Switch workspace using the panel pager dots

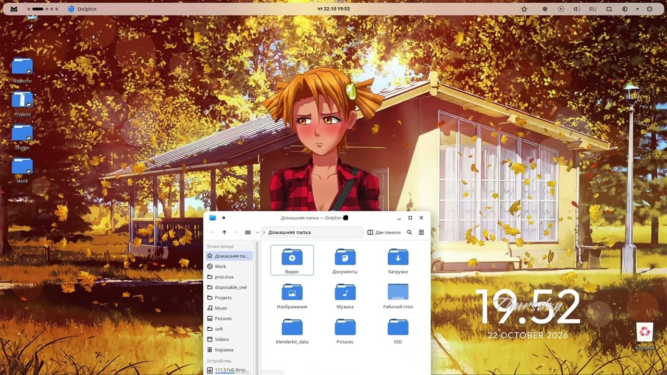43,9
